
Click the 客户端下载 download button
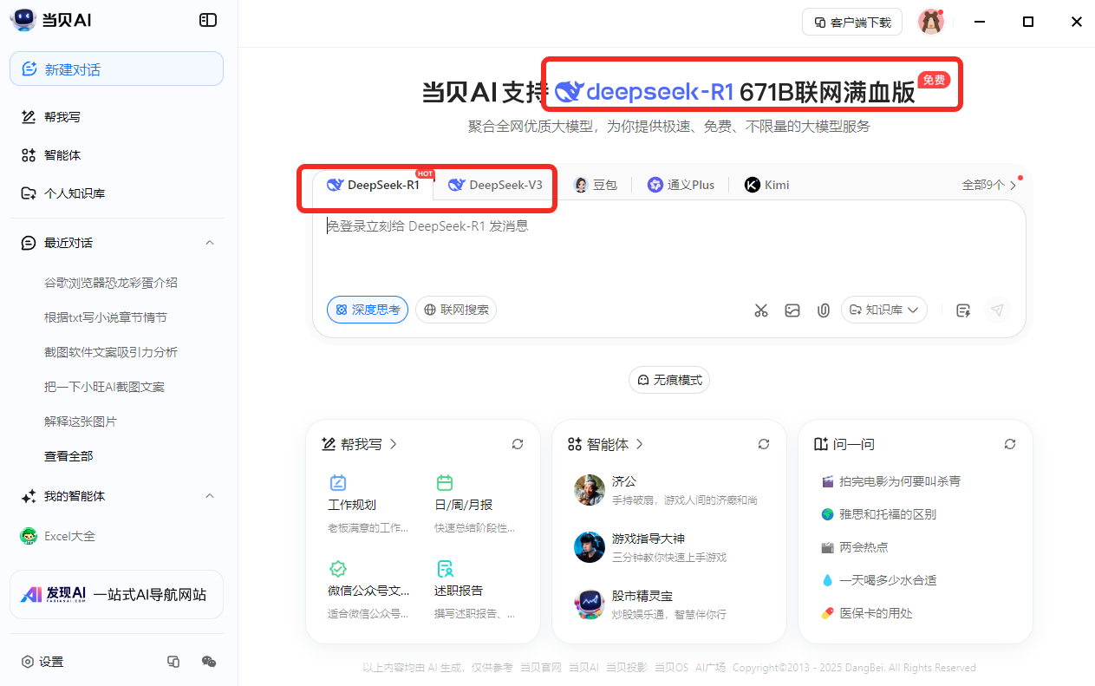851,22
